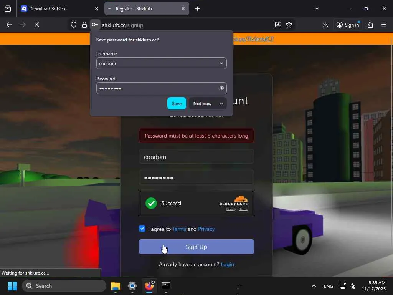Screen dimensions: 393x295
Task: Stop loading the page
Action: click(37, 25)
